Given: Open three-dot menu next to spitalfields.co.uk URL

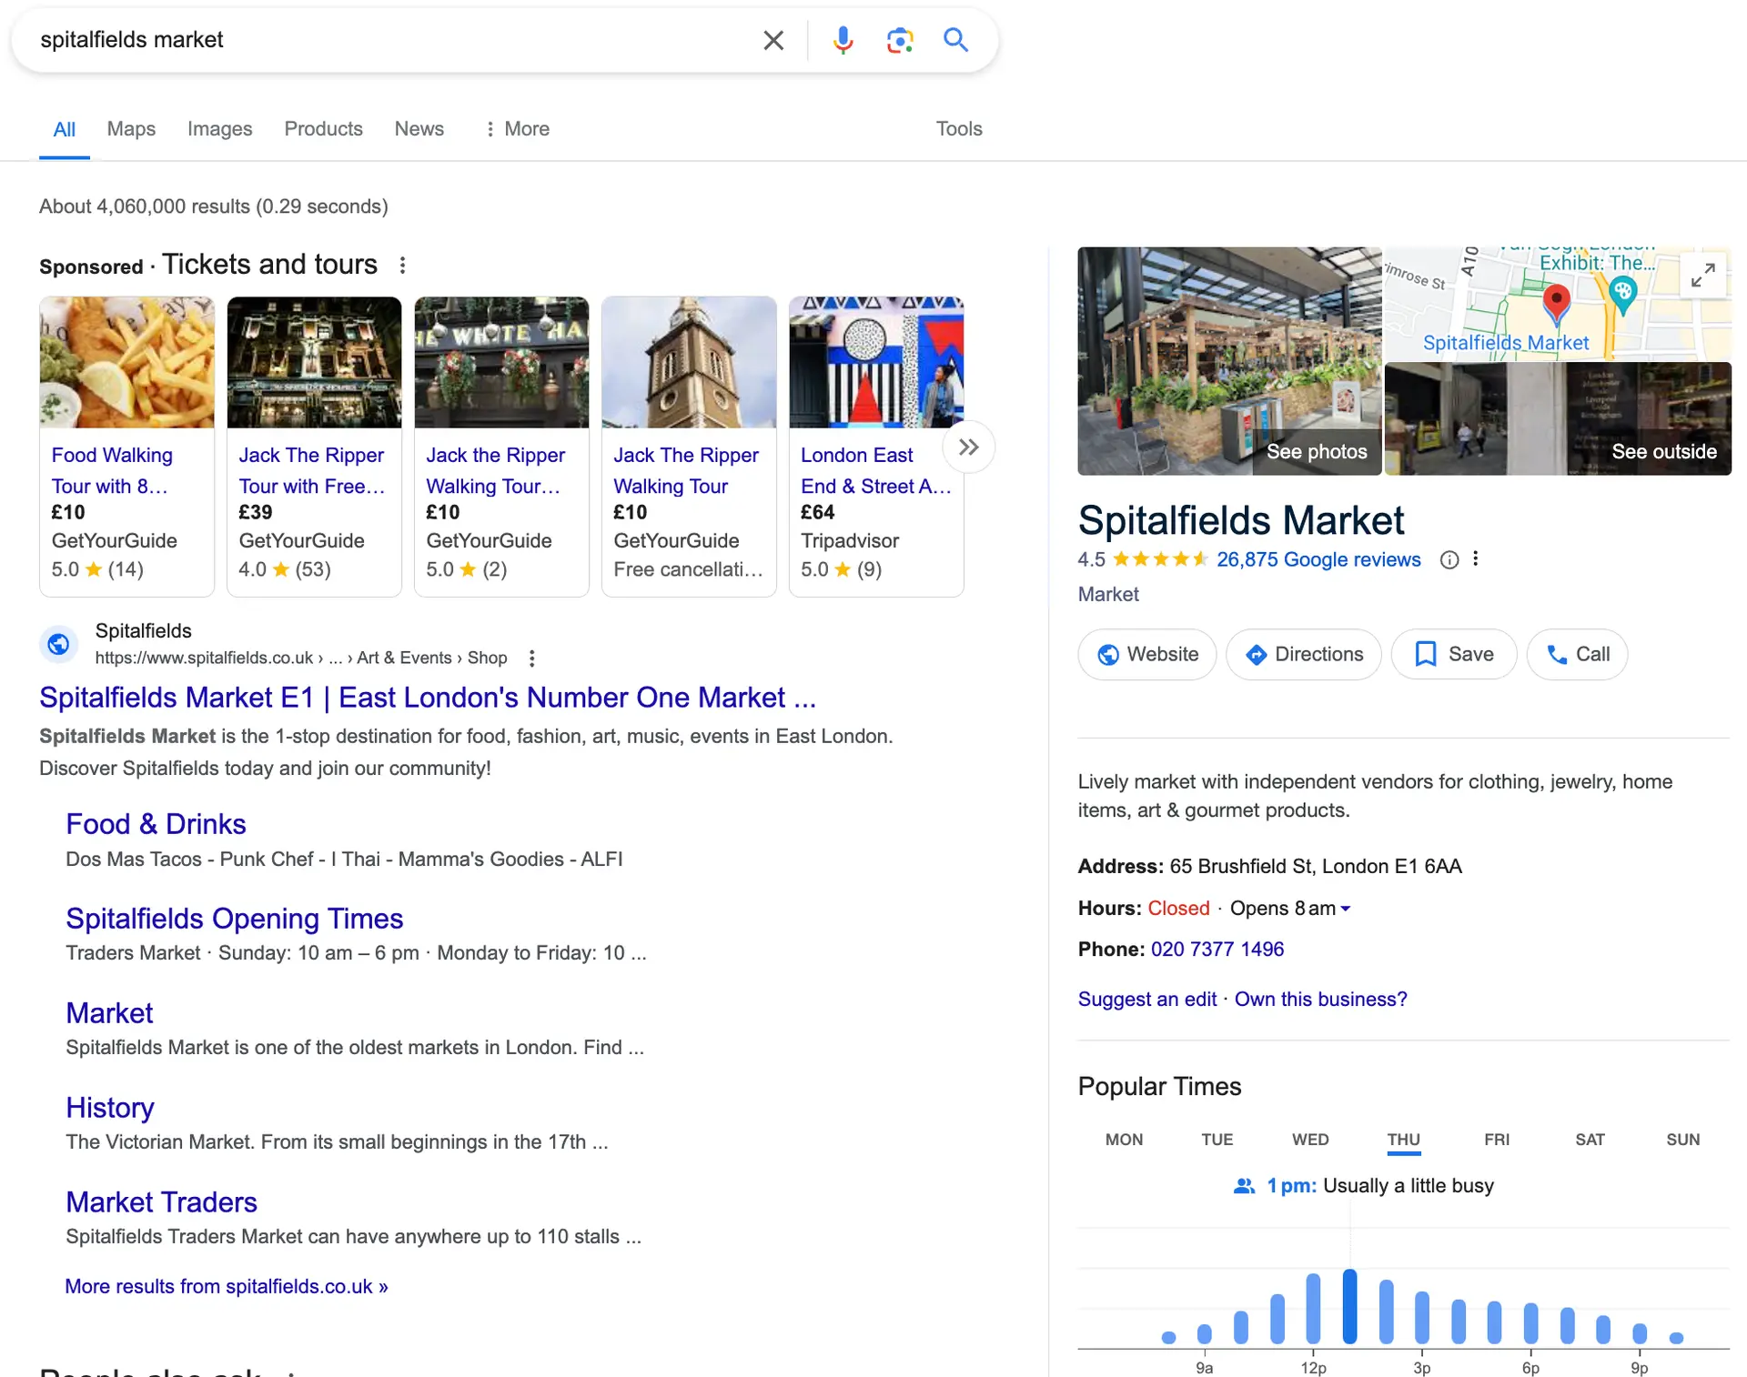Looking at the screenshot, I should 532,658.
